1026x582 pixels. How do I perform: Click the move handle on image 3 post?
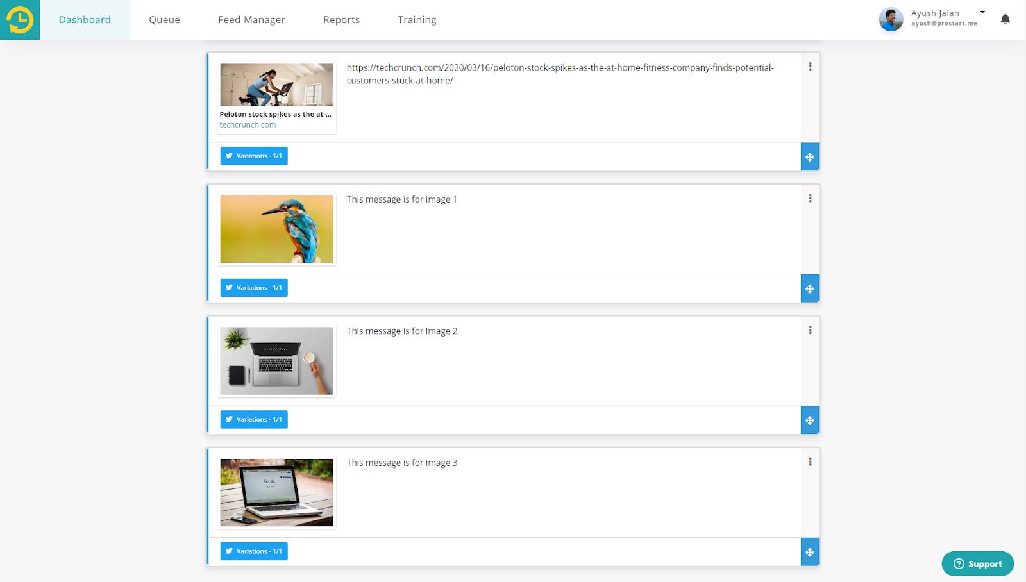(810, 552)
